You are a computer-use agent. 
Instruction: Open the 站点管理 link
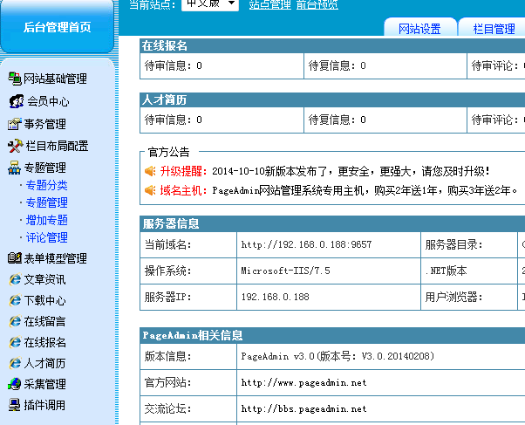[x=269, y=5]
